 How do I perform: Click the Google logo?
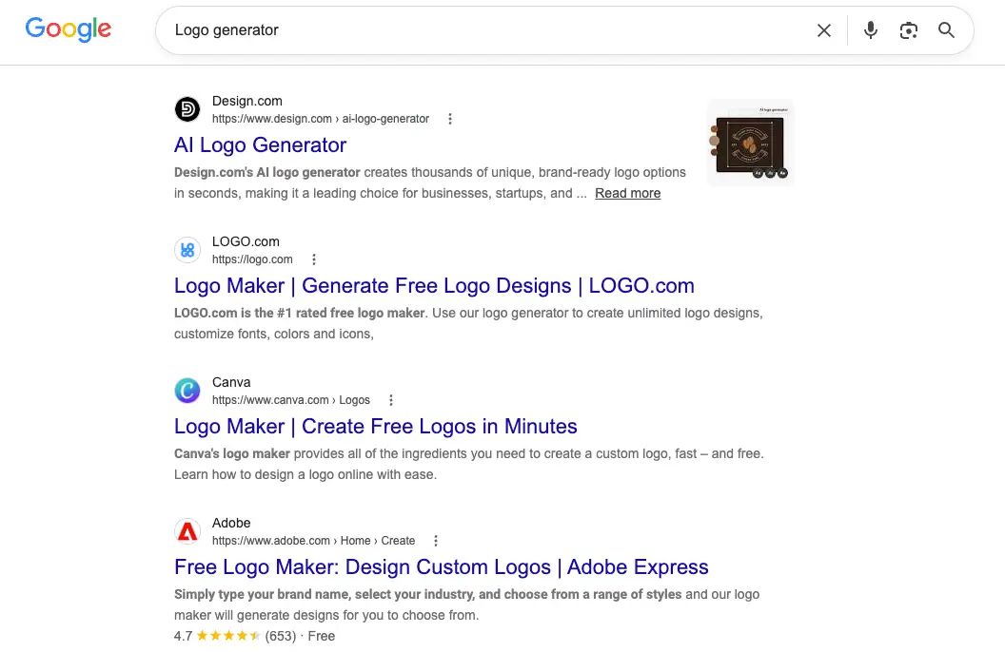(68, 29)
